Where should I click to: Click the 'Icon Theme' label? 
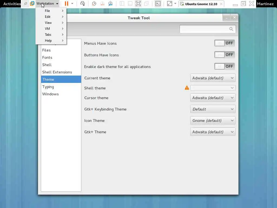click(94, 121)
